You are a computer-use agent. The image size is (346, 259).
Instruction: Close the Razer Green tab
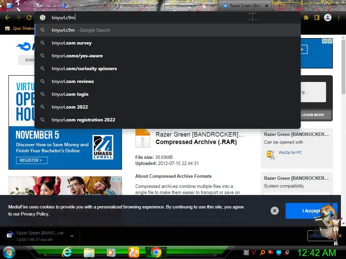[x=267, y=6]
